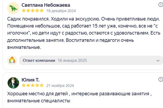Click first star in Юлия Т.'s rating

pos(24,85)
